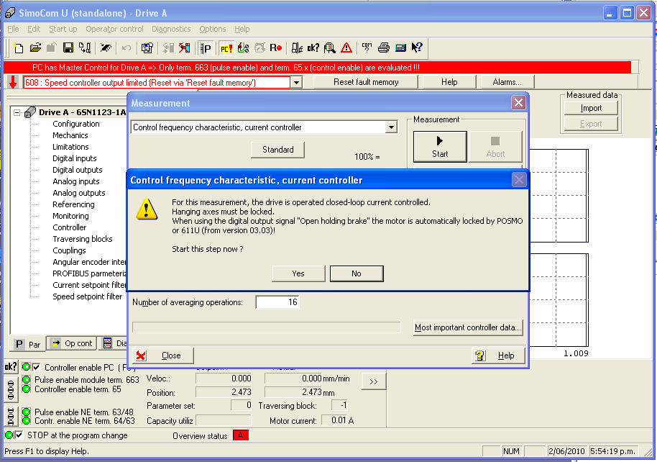The width and height of the screenshot is (657, 462).
Task: Collapse the Drive A tree node
Action: [x=17, y=112]
